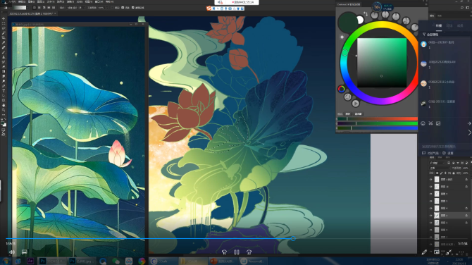The image size is (472, 265).
Task: Click the blue video progress bar handle
Action: pyautogui.click(x=293, y=238)
